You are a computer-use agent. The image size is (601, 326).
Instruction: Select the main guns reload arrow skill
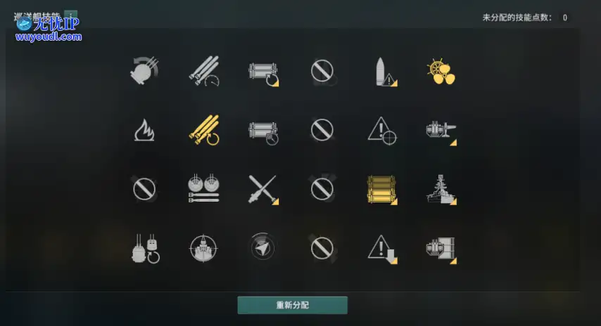click(x=145, y=248)
